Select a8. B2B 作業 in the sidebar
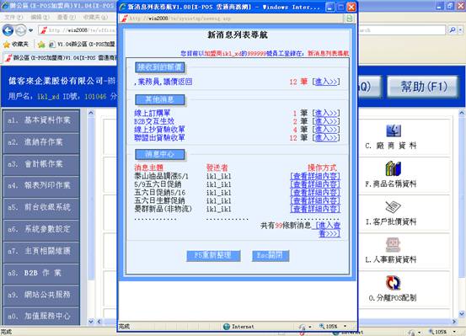This screenshot has width=466, height=336. pos(41,273)
